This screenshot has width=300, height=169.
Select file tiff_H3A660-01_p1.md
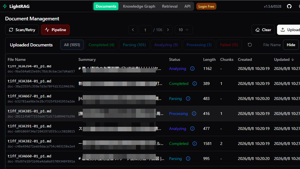pyautogui.click(x=29, y=156)
